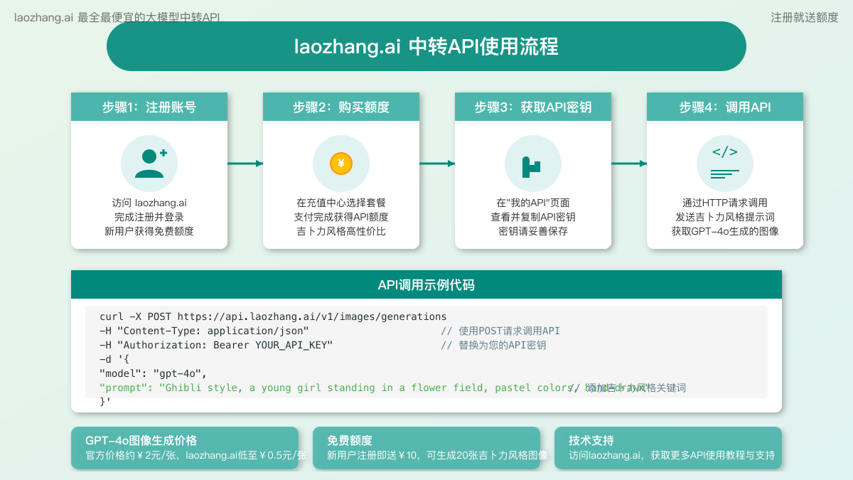Click the API调用示例代码 section header

[426, 285]
